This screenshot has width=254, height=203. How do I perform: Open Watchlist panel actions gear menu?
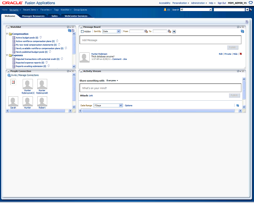coord(69,27)
